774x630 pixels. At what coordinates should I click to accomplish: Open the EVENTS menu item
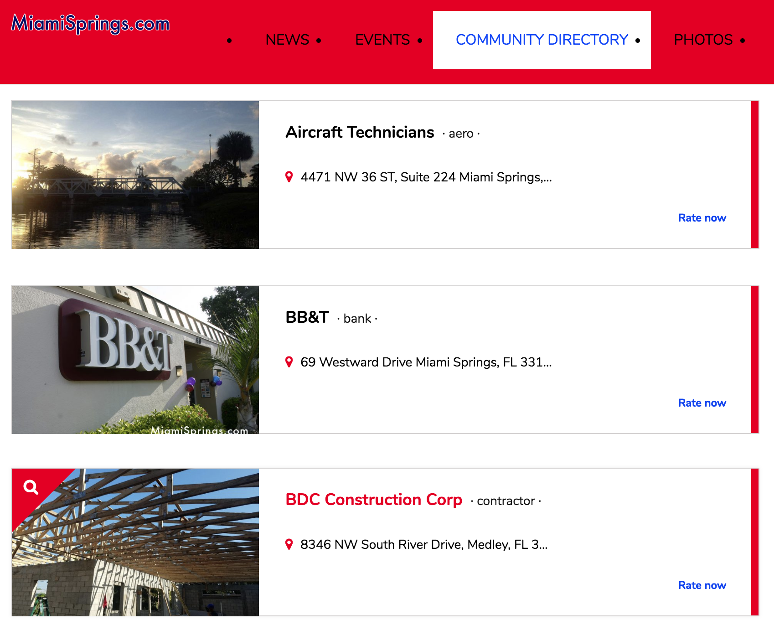(x=382, y=40)
